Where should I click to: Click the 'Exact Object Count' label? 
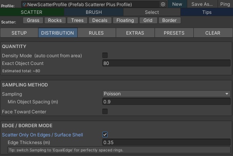tap(23, 63)
